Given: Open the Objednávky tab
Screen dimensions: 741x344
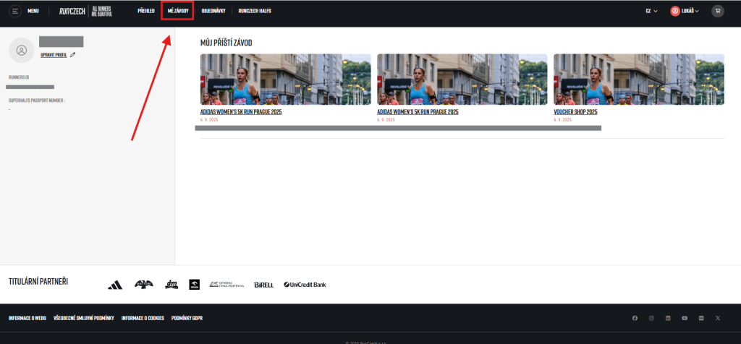Looking at the screenshot, I should (x=213, y=11).
